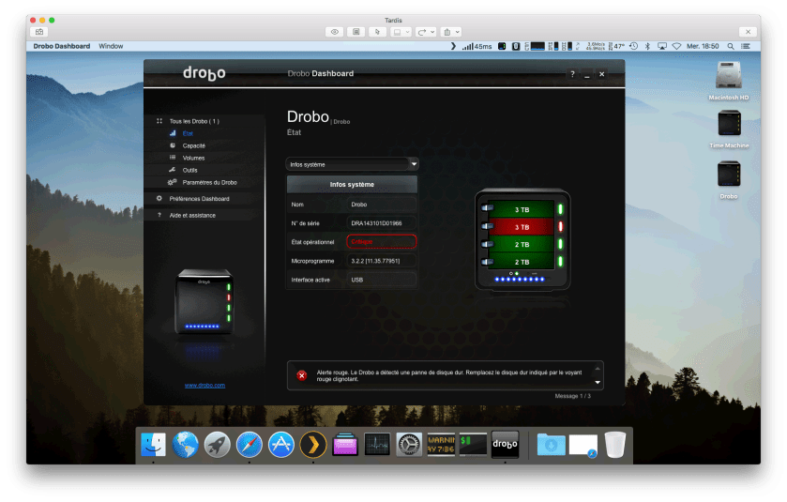This screenshot has height=502, width=787.
Task: Click the Volumes list icon in sidebar
Action: (173, 158)
